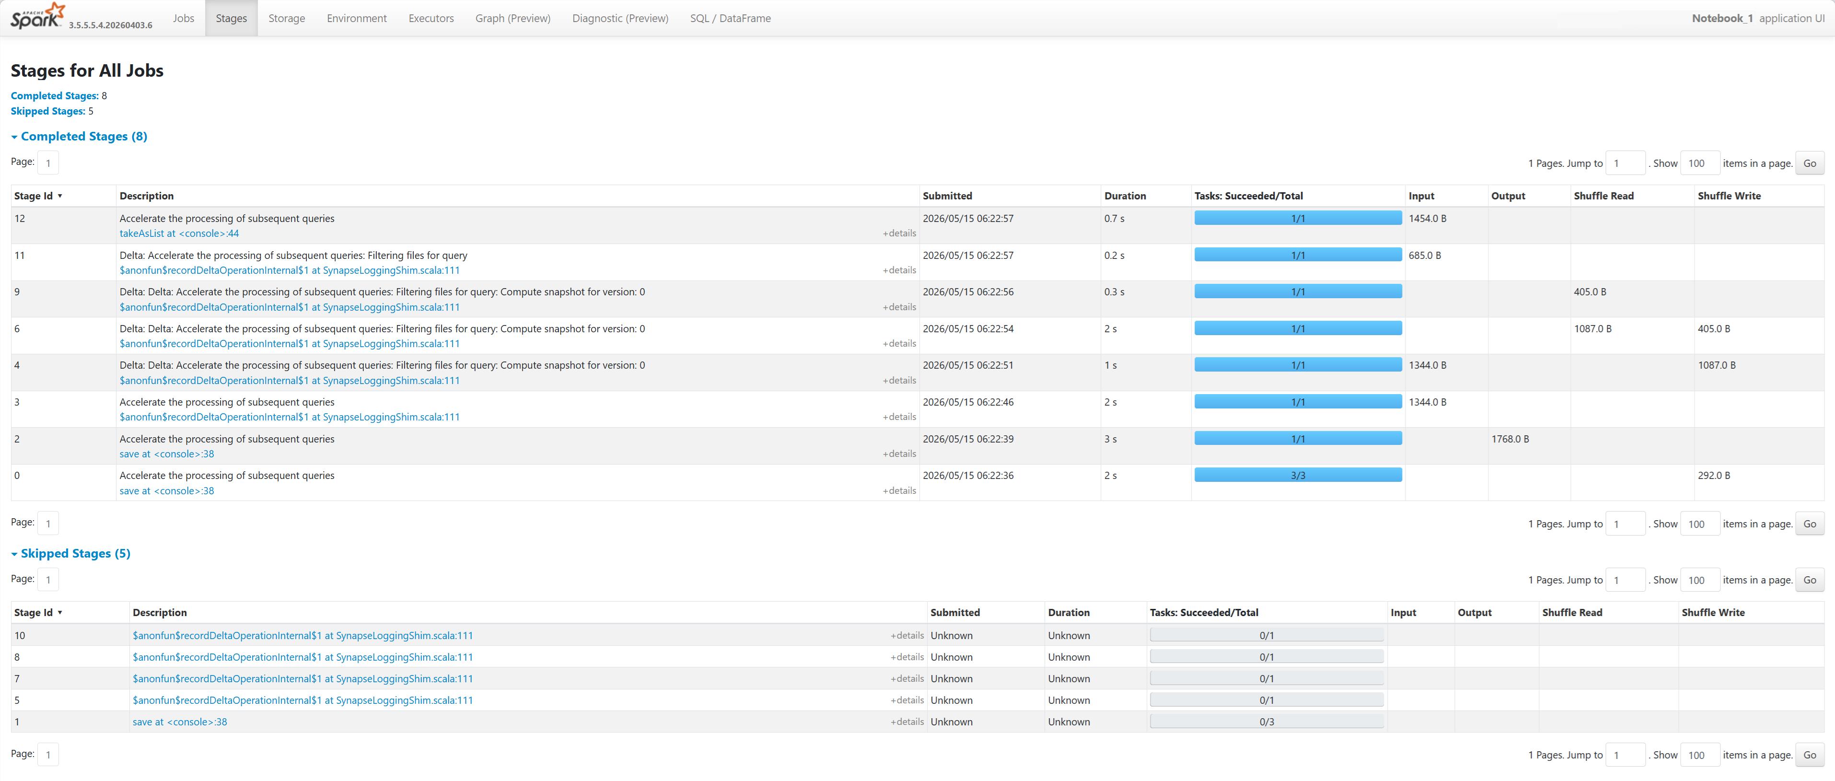The width and height of the screenshot is (1835, 781).
Task: Open takeAsList at <console>:44 stage link
Action: tap(179, 234)
